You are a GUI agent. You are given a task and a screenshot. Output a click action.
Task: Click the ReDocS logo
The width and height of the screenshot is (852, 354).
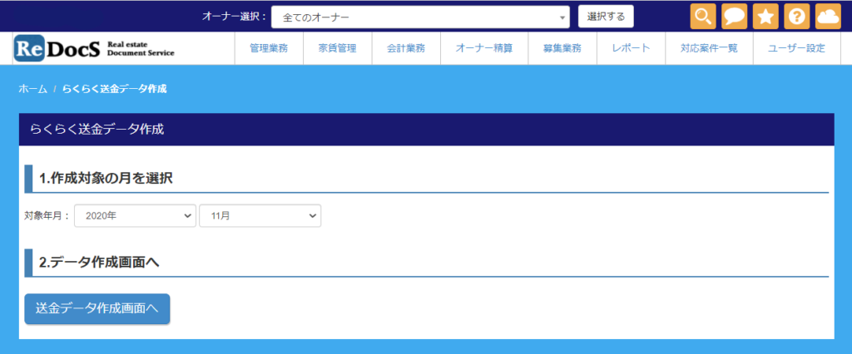pos(94,48)
